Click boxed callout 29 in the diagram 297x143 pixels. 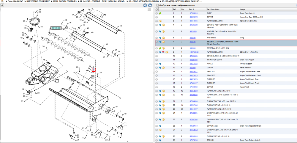[x=92, y=77]
